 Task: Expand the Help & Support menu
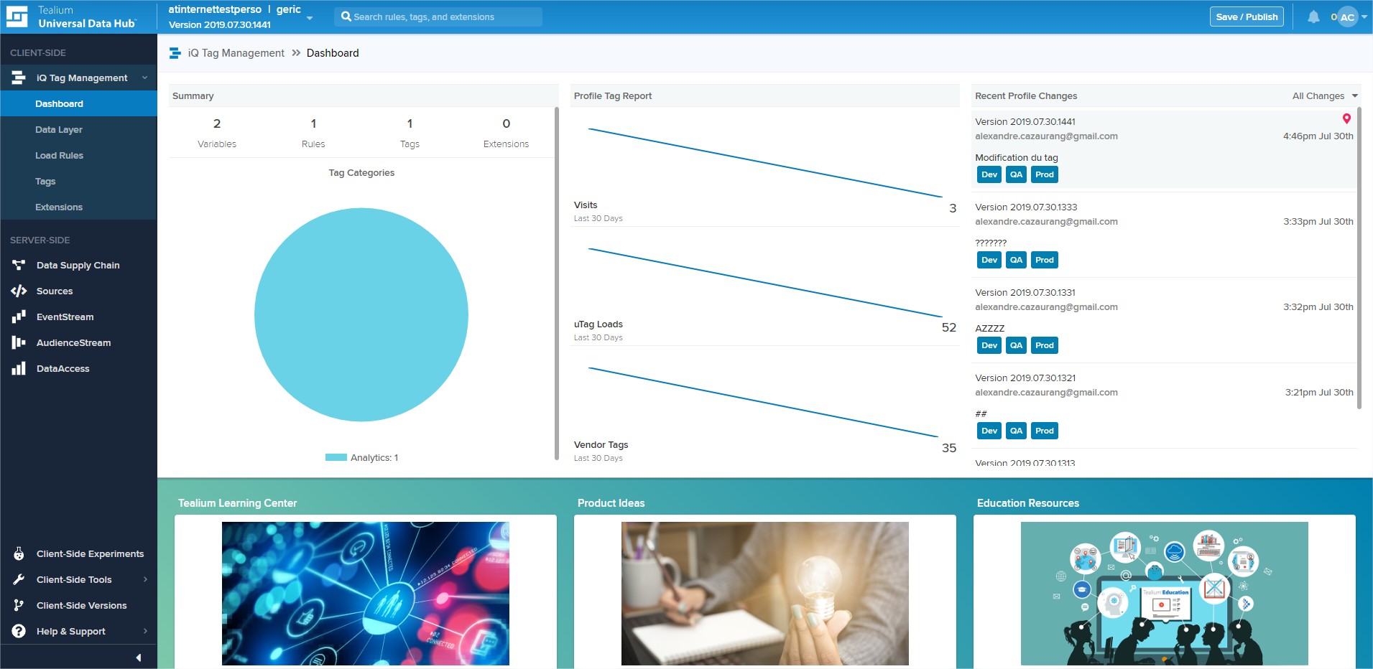tap(70, 631)
